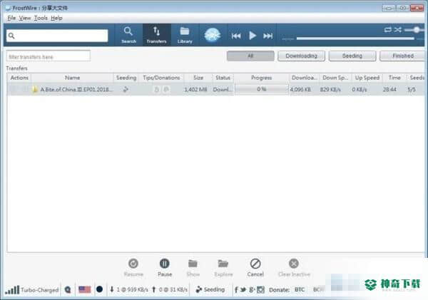
Task: Open the View menu
Action: click(x=25, y=18)
